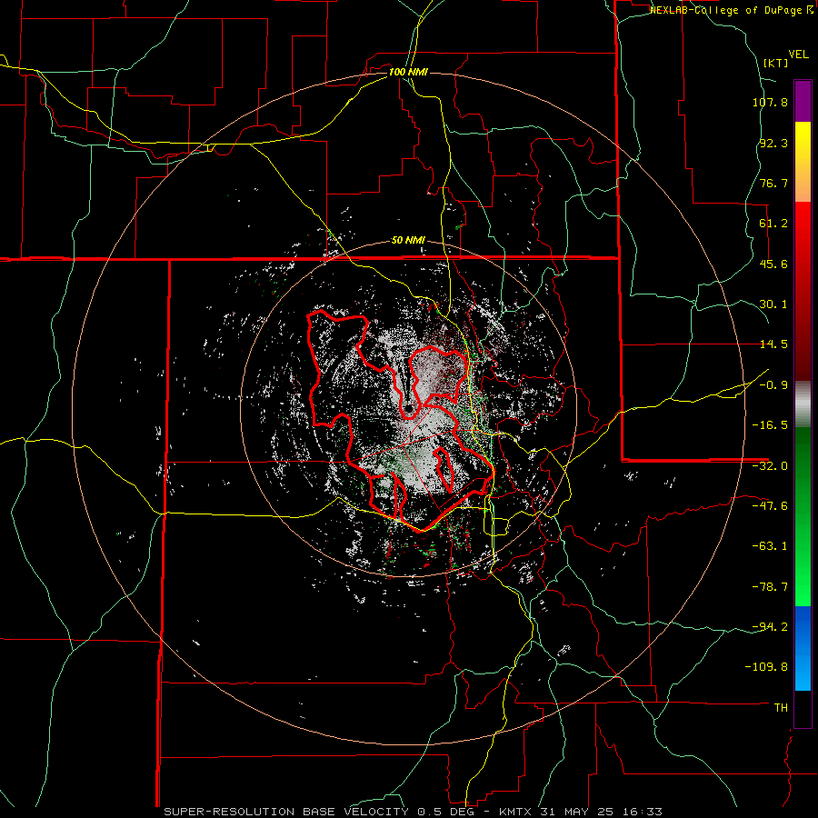Click the -78.7 velocity scale value

click(770, 587)
